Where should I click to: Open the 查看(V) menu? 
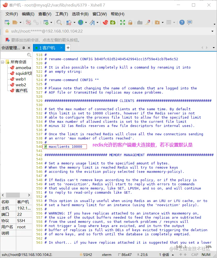(x=45, y=14)
